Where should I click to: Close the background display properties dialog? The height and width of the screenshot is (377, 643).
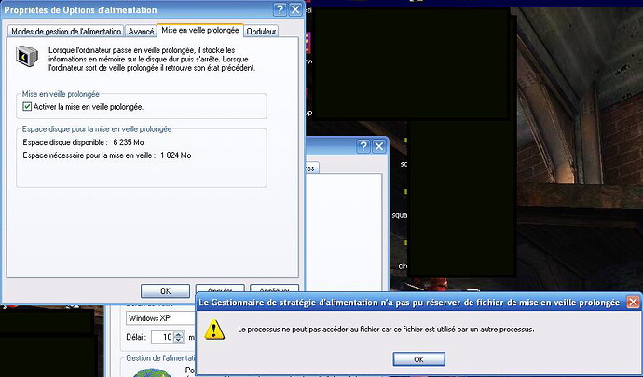tap(380, 146)
